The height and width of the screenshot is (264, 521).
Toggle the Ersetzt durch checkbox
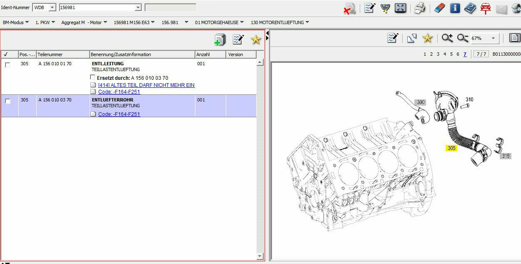(x=93, y=78)
